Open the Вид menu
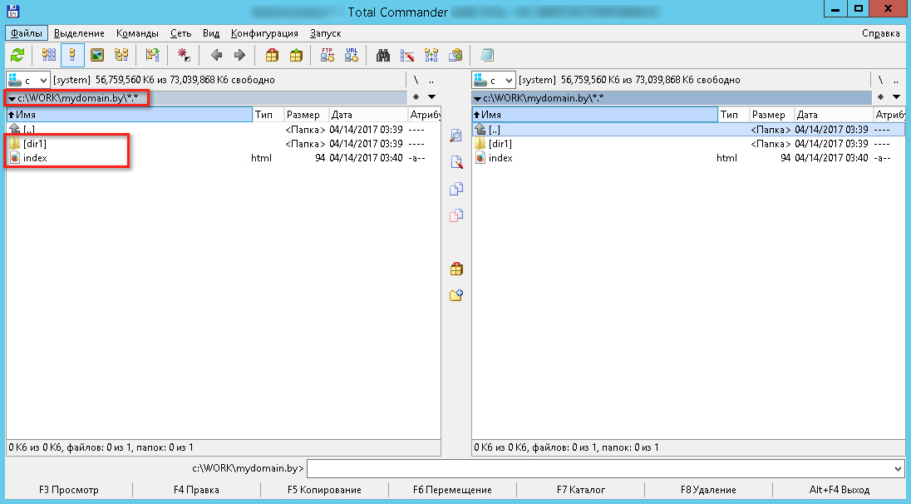The height and width of the screenshot is (504, 911). (x=211, y=33)
